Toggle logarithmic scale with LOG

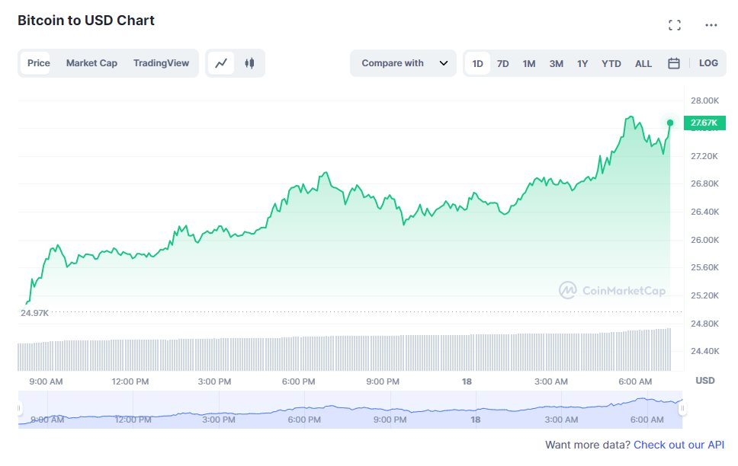pyautogui.click(x=708, y=63)
